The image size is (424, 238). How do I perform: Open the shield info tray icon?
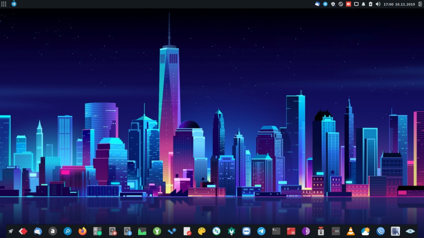pyautogui.click(x=333, y=4)
